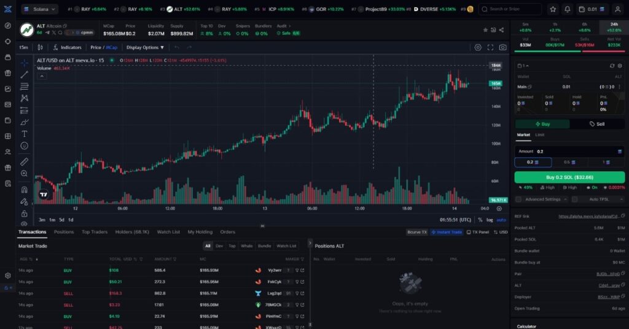Enable the Auto TPSL checkbox
The width and height of the screenshot is (629, 329).
[x=575, y=199]
